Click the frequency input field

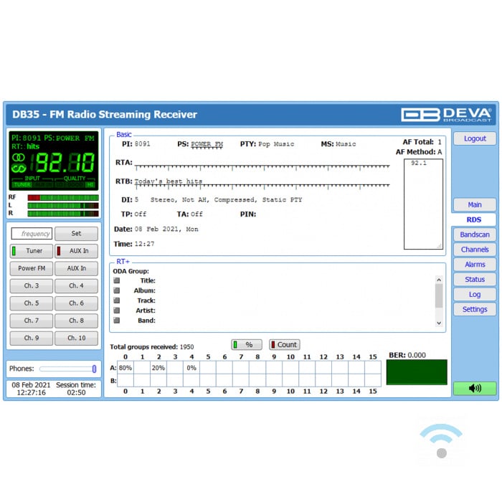[32, 234]
